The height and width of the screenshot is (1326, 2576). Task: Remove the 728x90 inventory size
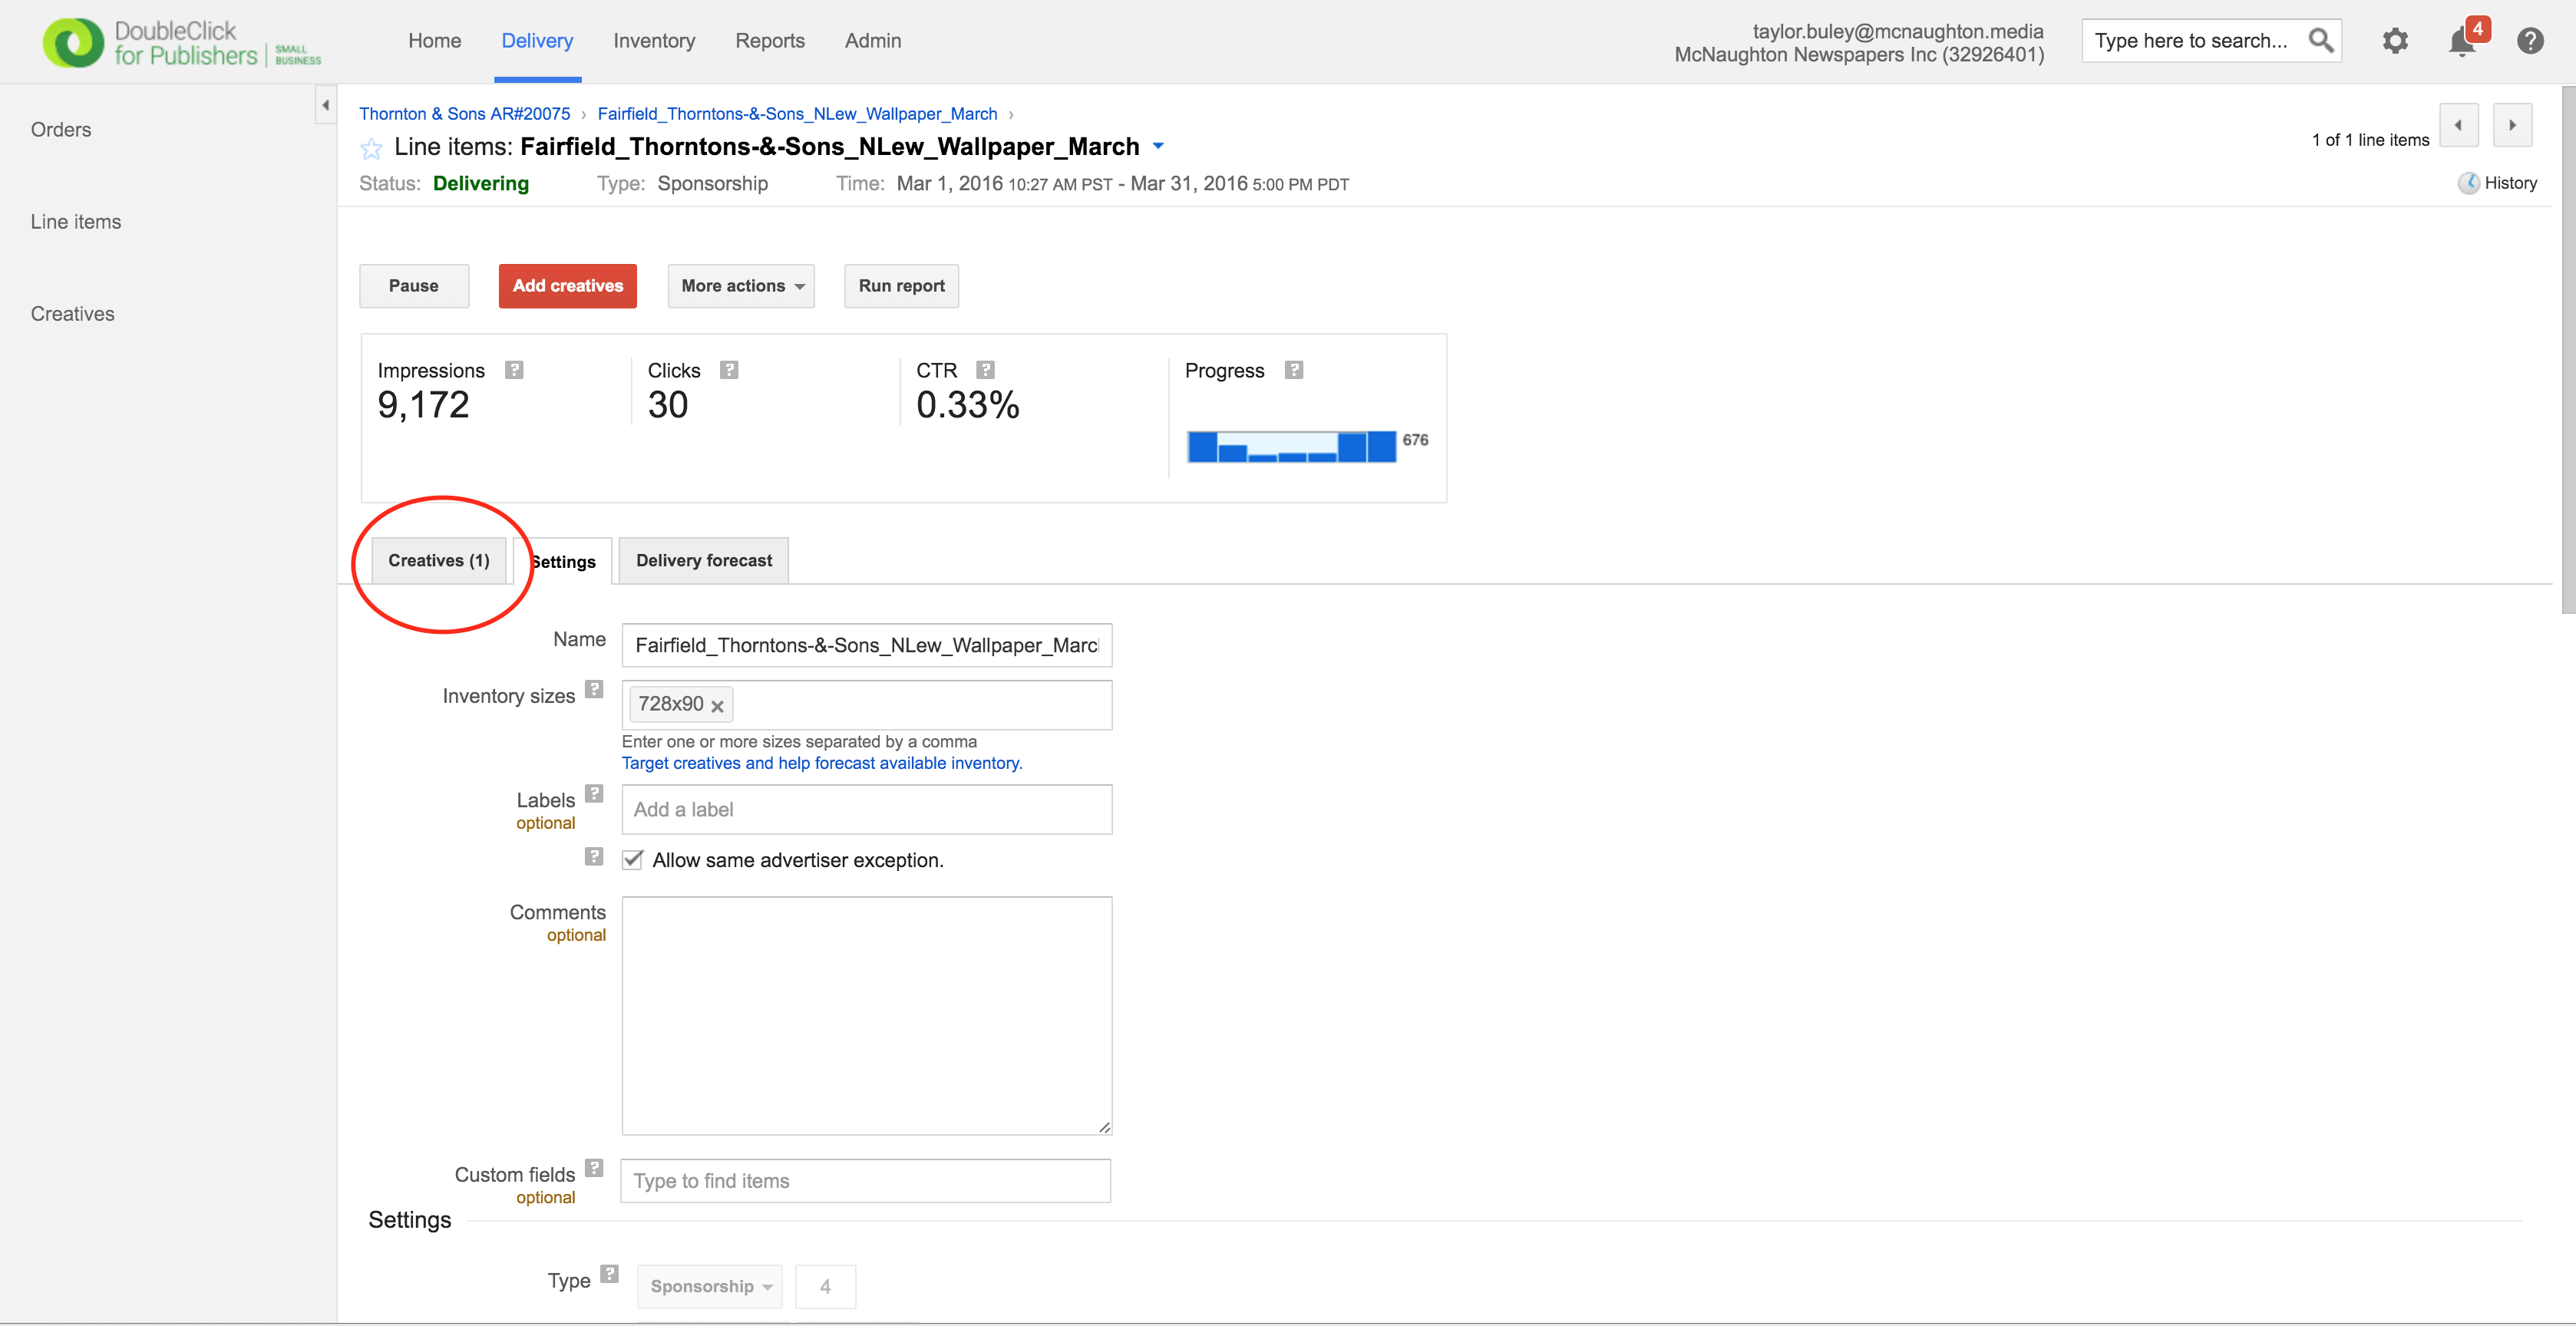717,706
